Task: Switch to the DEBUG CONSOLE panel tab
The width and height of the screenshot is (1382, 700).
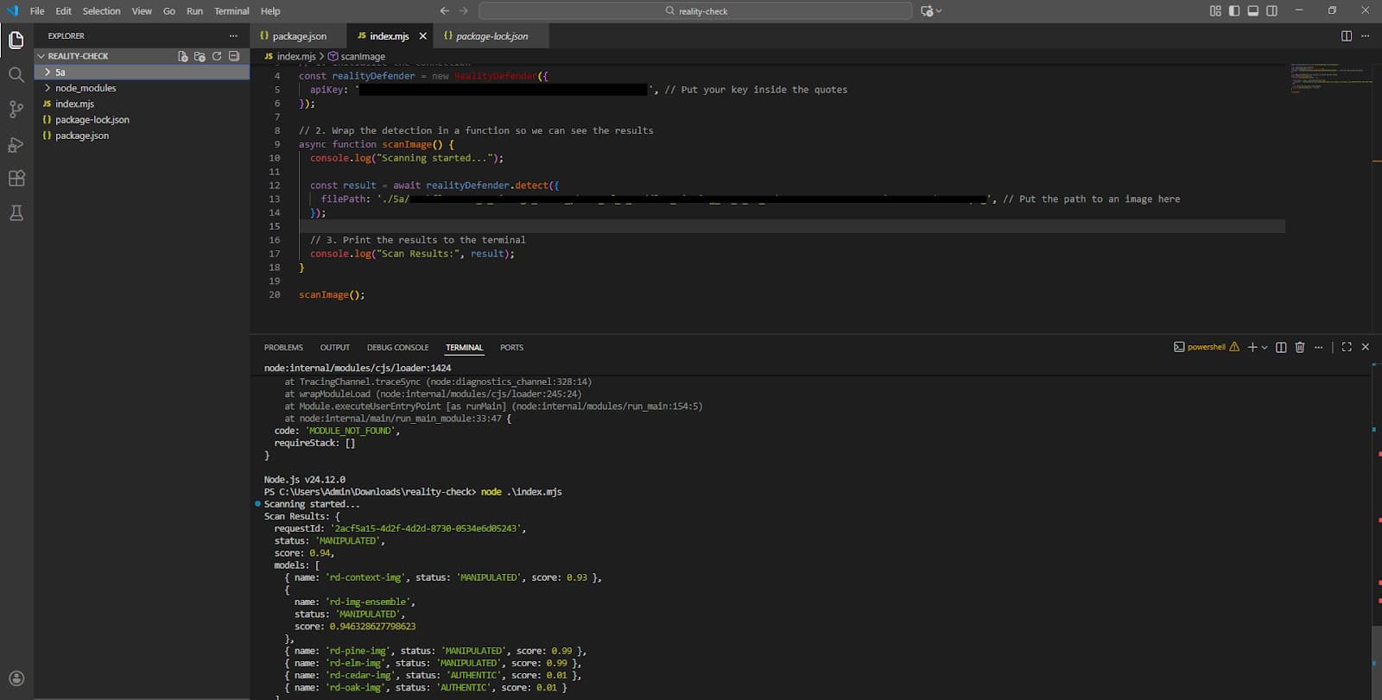Action: click(x=397, y=348)
